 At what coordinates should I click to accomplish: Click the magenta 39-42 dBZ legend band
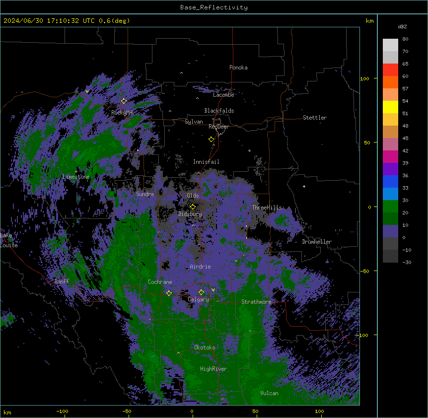point(390,156)
